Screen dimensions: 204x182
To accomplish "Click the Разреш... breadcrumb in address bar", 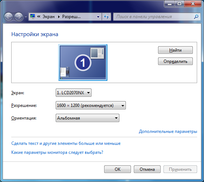I will tap(71, 17).
